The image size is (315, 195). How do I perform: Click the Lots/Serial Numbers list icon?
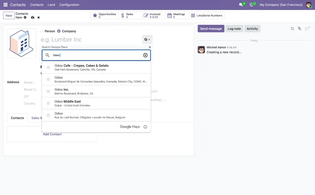pyautogui.click(x=193, y=15)
